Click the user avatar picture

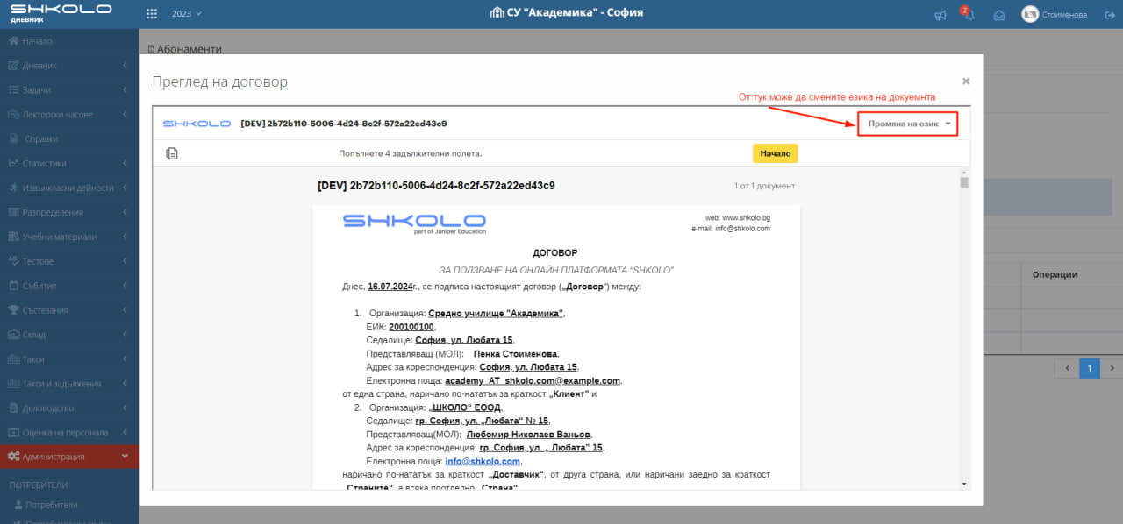pos(1030,14)
